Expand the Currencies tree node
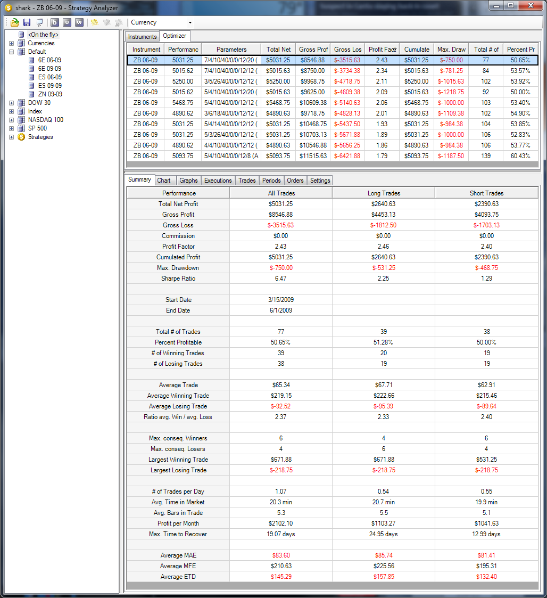547x598 pixels. (x=11, y=43)
